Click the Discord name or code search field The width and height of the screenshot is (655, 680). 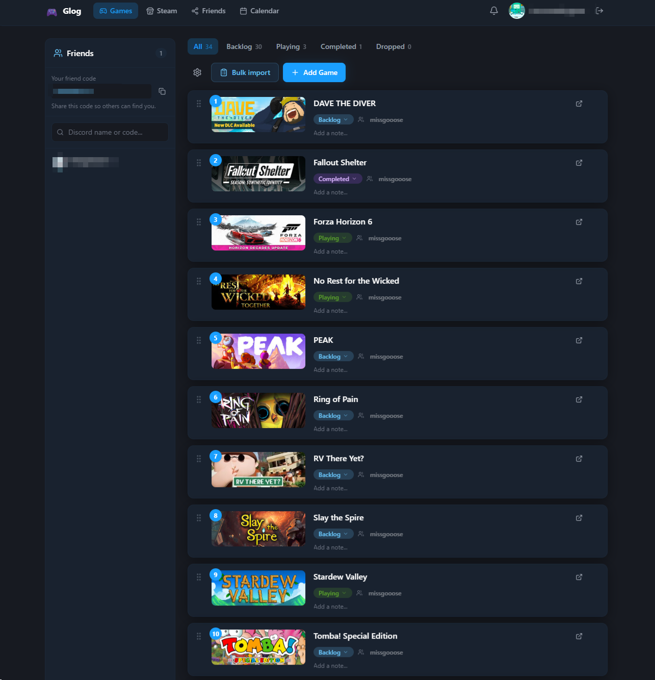tap(110, 132)
